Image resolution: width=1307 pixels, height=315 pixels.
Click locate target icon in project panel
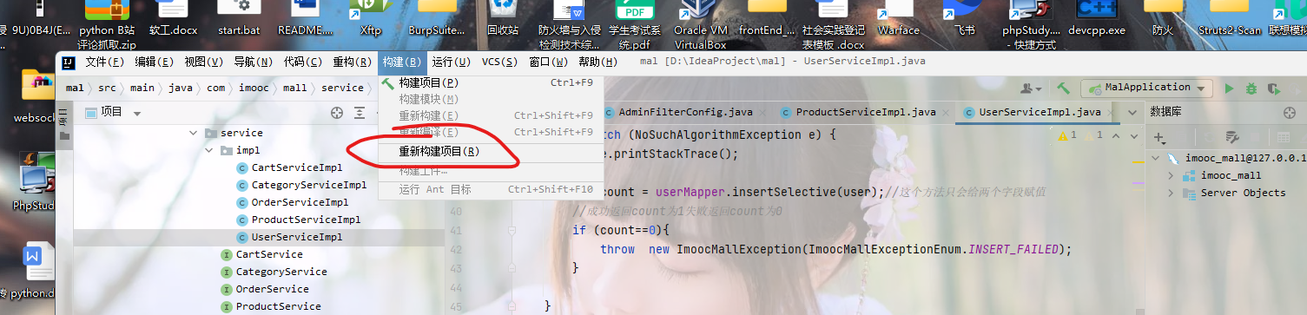[x=337, y=113]
